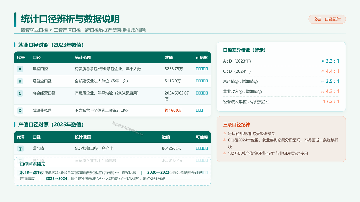
Task: Select the ratio ≈ 4.3 : 1
Action: (330, 91)
